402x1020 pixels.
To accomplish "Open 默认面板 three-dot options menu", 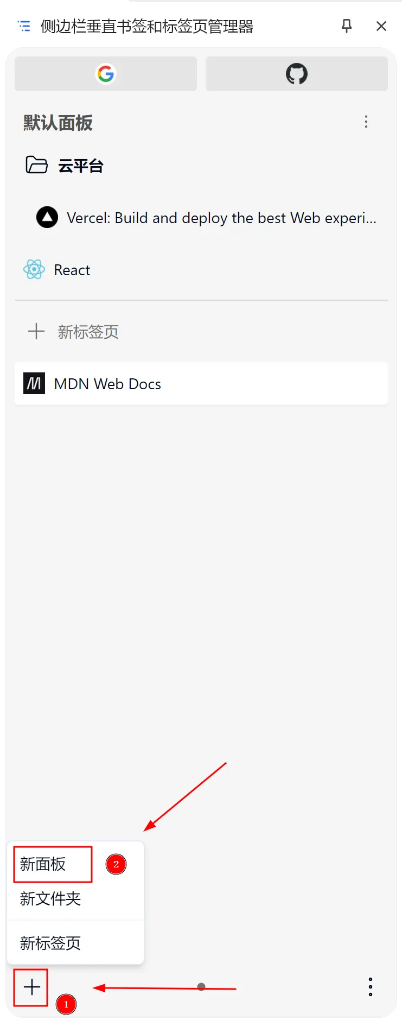I will tap(366, 122).
